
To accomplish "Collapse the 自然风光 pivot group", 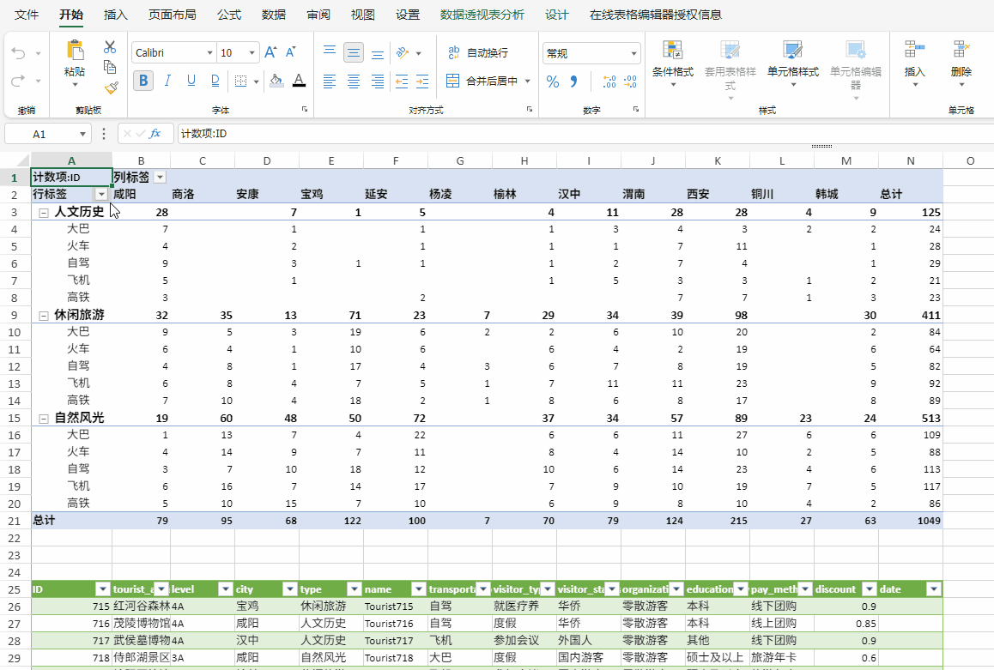I will [43, 418].
